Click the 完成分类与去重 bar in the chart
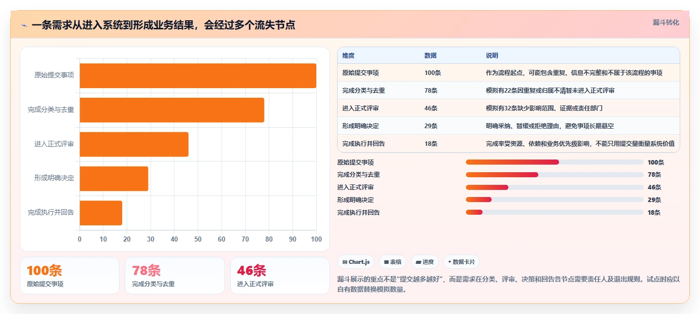 pyautogui.click(x=172, y=110)
